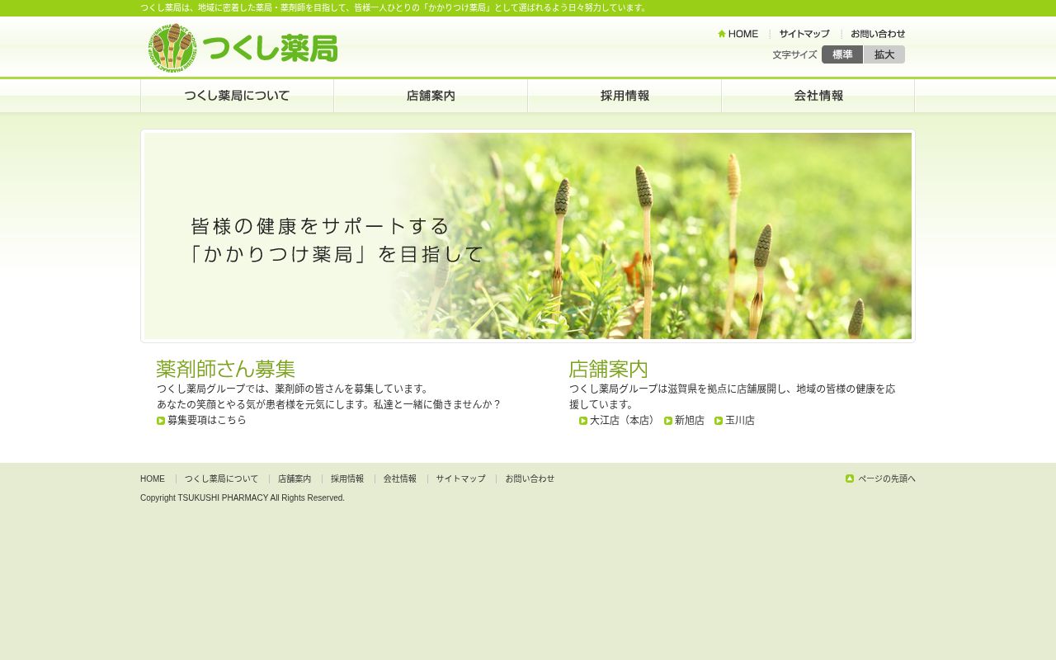Click the Copyright TSUKUSHI PHARMACY text

click(x=243, y=498)
